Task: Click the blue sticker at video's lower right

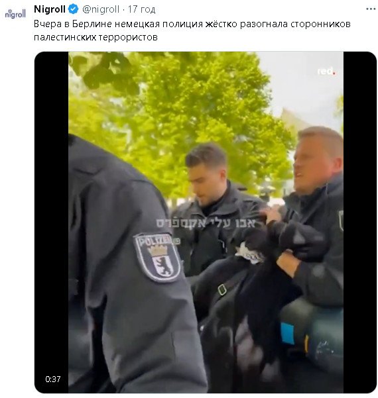Action: [x=287, y=334]
